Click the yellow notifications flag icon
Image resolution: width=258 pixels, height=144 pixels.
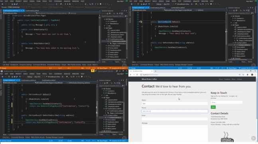point(93,71)
